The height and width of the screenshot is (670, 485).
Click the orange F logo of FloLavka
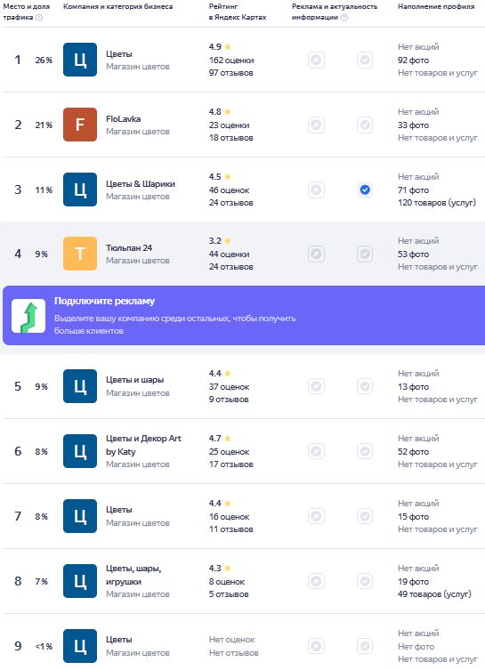pyautogui.click(x=80, y=125)
